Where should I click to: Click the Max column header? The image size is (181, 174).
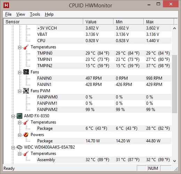159,22
